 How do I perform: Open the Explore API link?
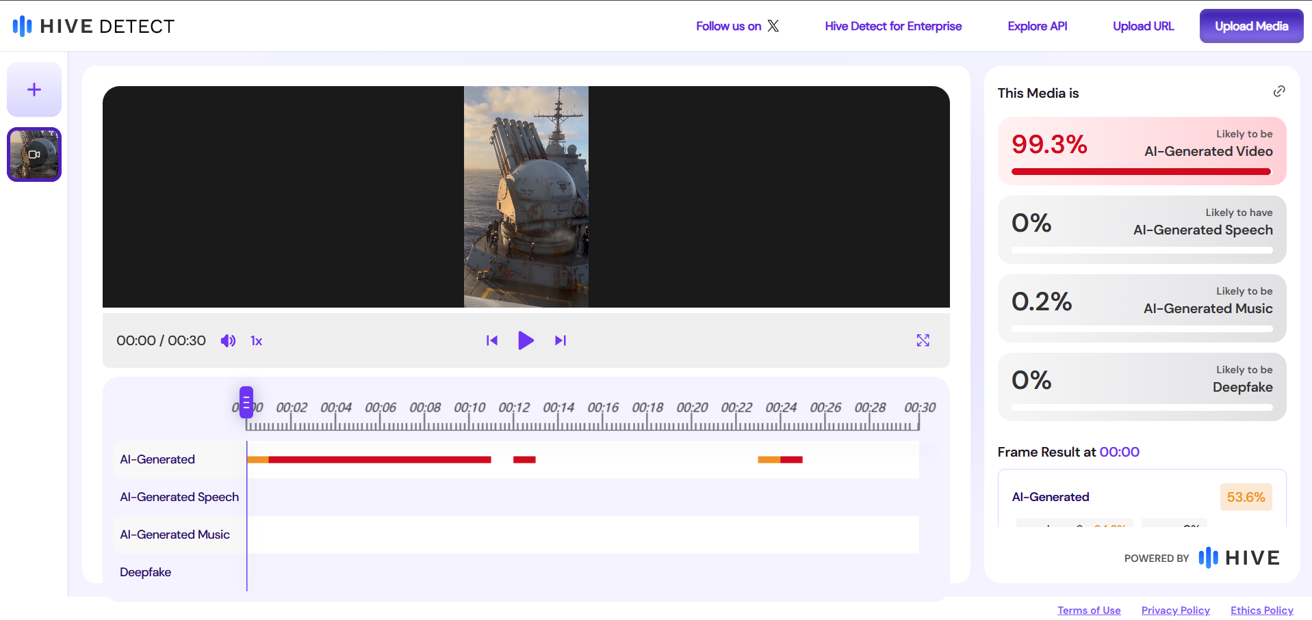click(x=1037, y=26)
